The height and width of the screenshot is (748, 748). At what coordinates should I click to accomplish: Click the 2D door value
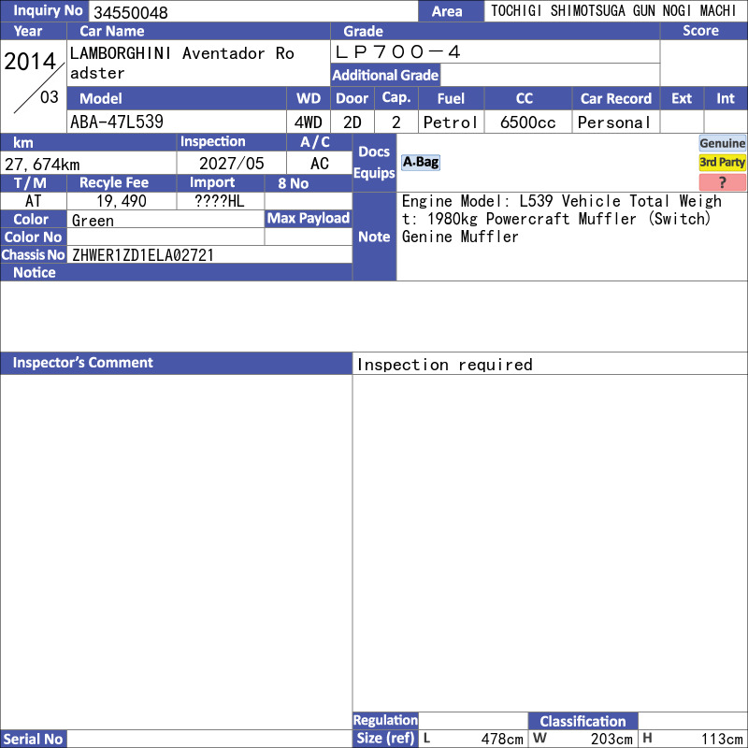pos(352,122)
